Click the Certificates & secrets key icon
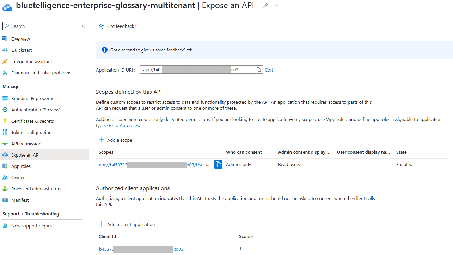Image resolution: width=453 pixels, height=255 pixels. pos(5,121)
